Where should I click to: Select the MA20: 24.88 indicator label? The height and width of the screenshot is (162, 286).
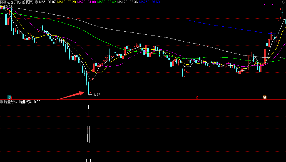pyautogui.click(x=86, y=2)
